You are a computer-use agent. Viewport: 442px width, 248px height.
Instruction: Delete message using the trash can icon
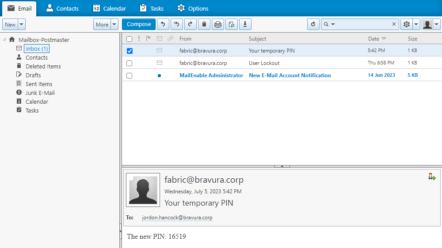pyautogui.click(x=204, y=24)
